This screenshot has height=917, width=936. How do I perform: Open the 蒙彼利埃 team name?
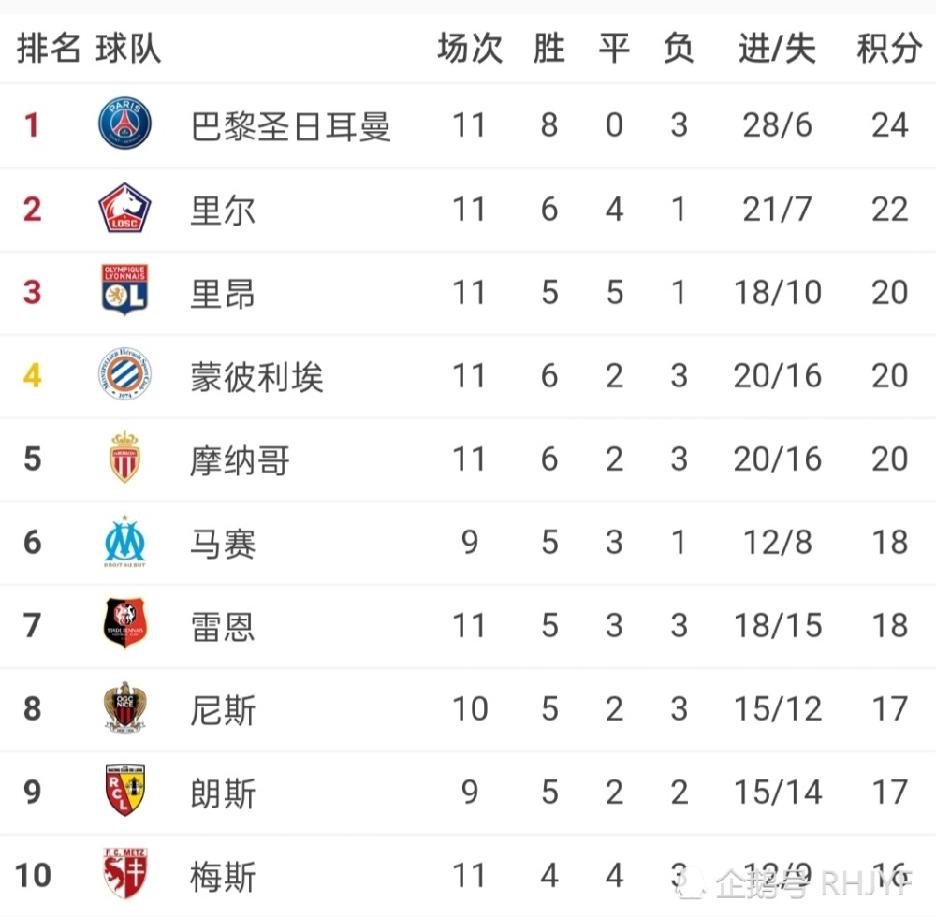(256, 376)
